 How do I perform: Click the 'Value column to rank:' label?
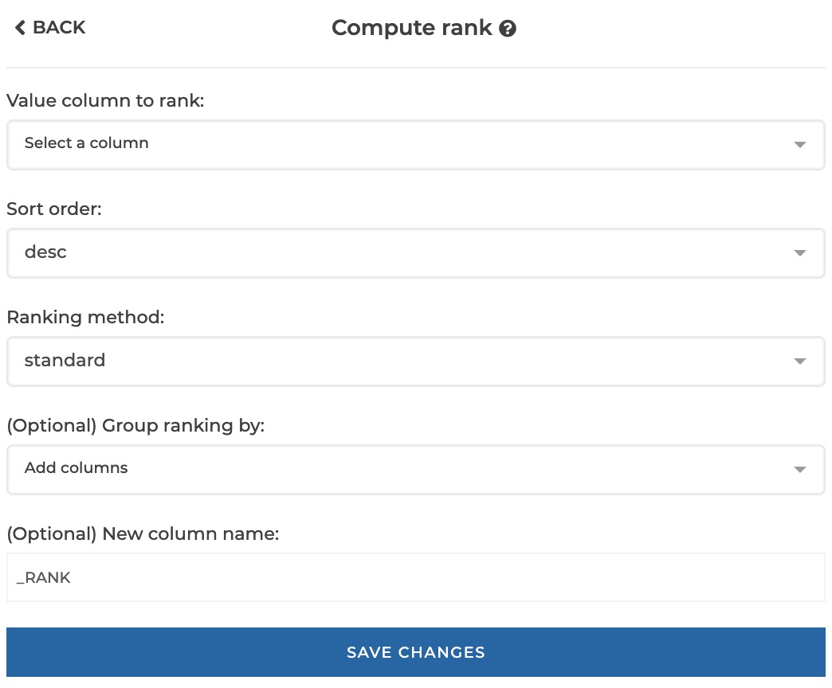(105, 100)
